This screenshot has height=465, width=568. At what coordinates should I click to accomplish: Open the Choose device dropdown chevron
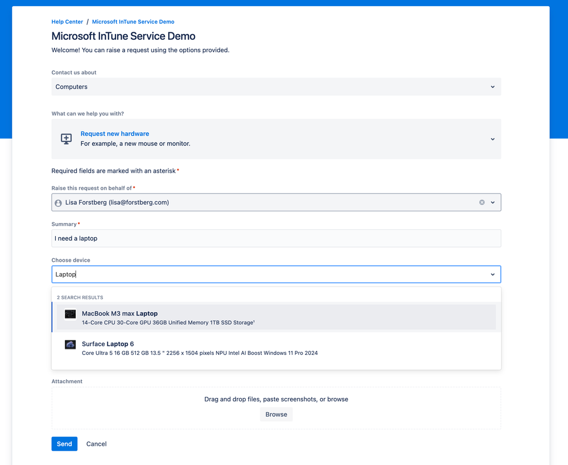(x=492, y=274)
